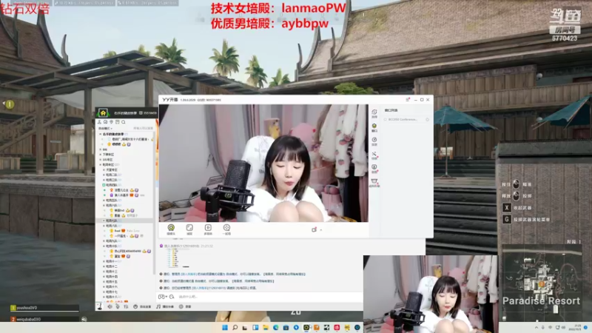
Task: Click the person icon in YY channel toolbar
Action: point(100,122)
